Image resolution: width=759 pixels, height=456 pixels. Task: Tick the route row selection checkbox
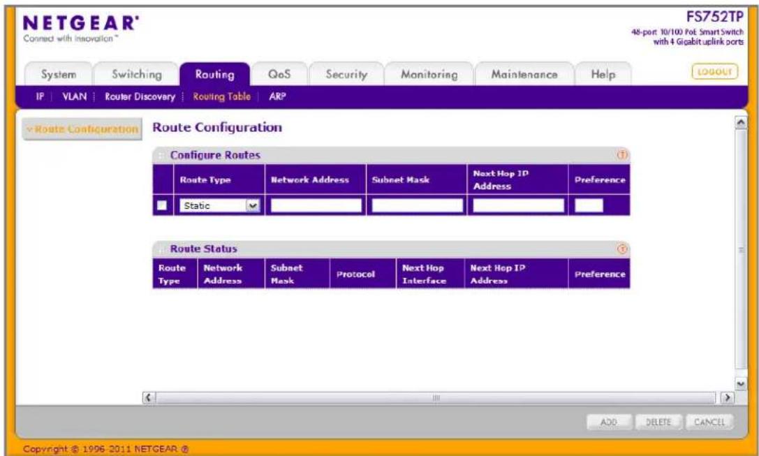pos(162,205)
